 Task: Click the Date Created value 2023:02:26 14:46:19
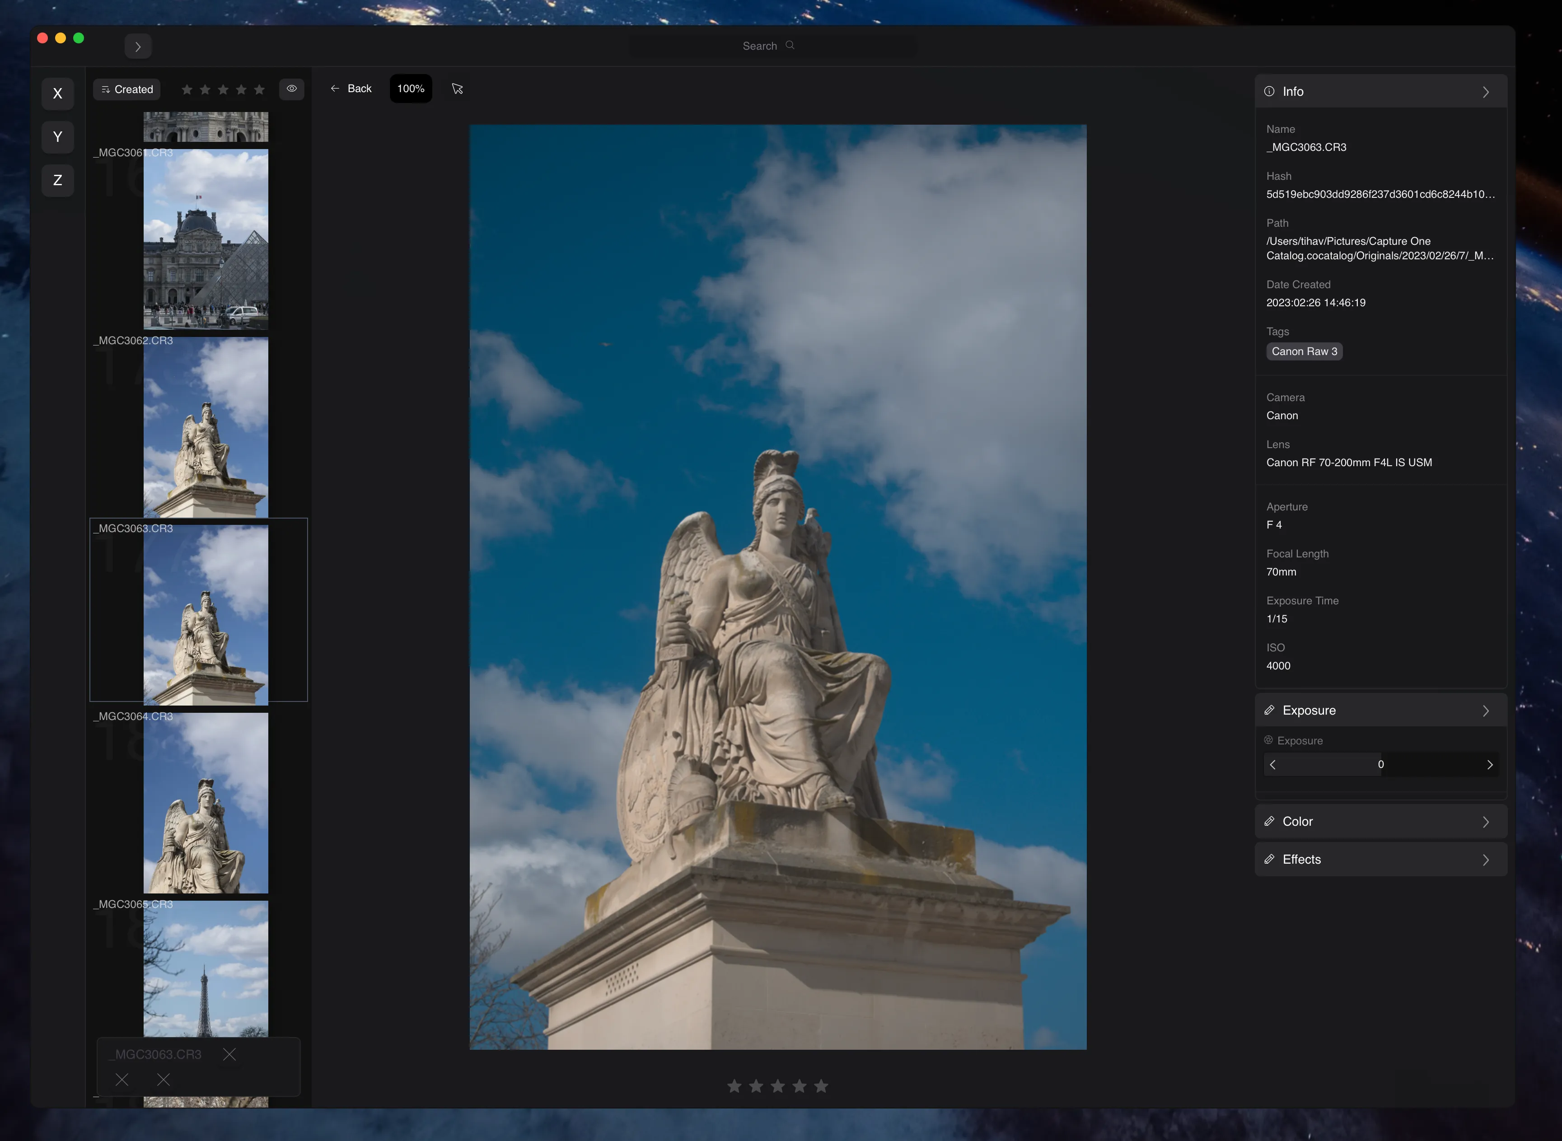coord(1315,303)
